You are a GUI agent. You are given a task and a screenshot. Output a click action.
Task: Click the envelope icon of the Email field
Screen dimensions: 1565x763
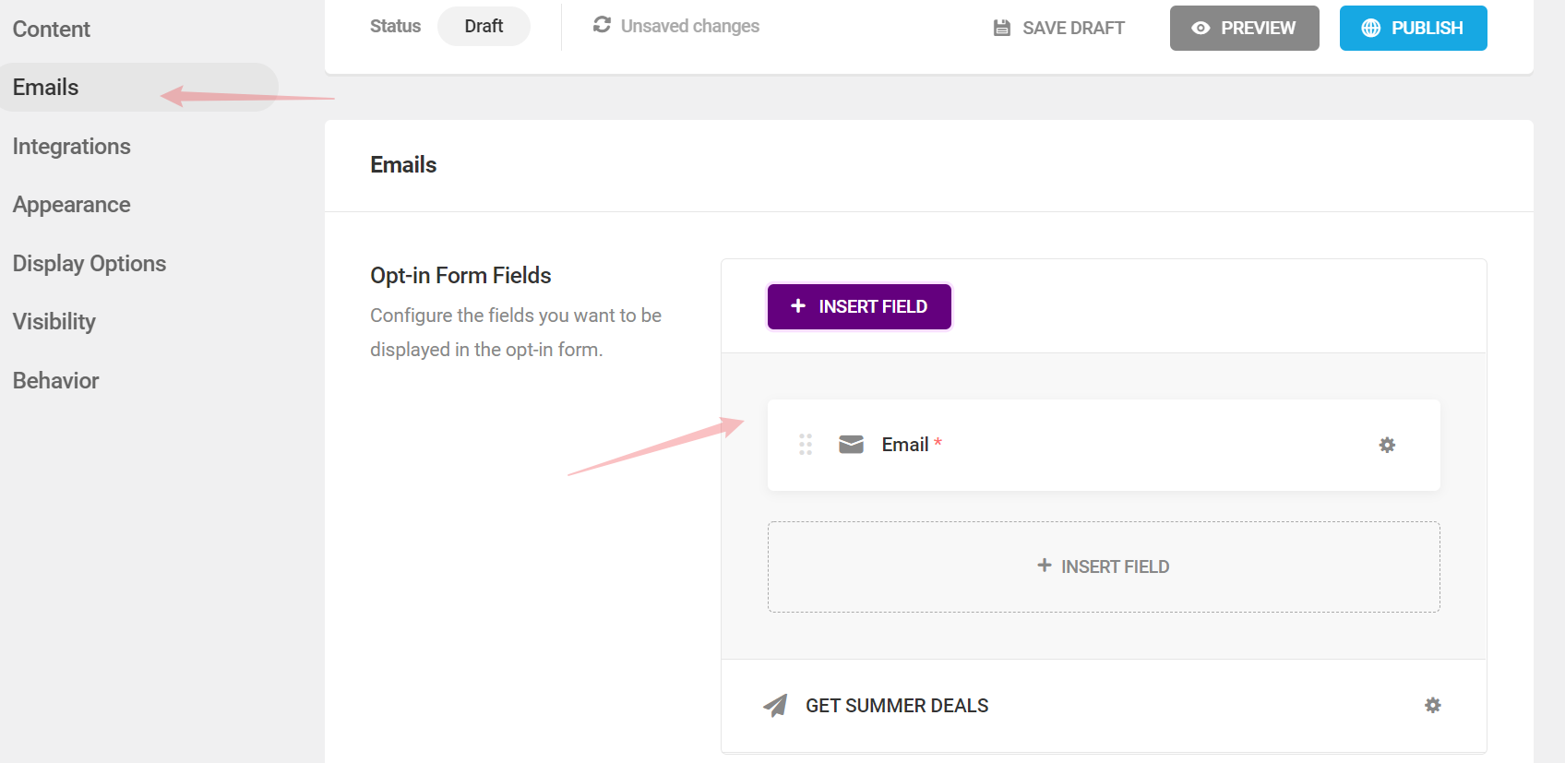(851, 445)
